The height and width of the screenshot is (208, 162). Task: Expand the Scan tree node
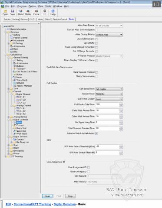coord(9,145)
